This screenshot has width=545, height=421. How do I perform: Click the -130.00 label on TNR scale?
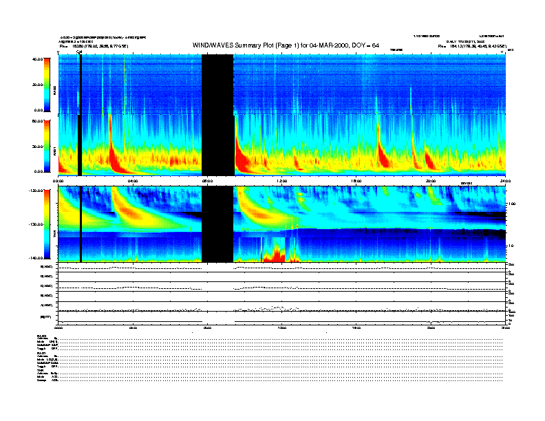pos(36,224)
